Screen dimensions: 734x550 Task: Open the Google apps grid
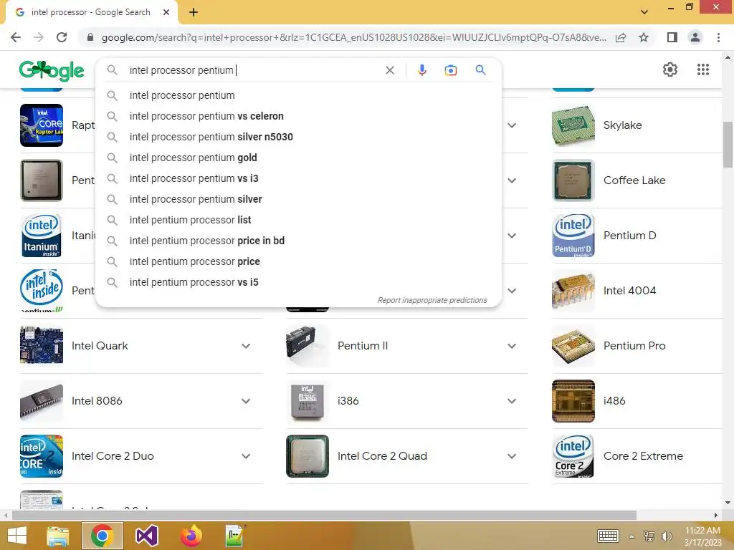tap(702, 69)
